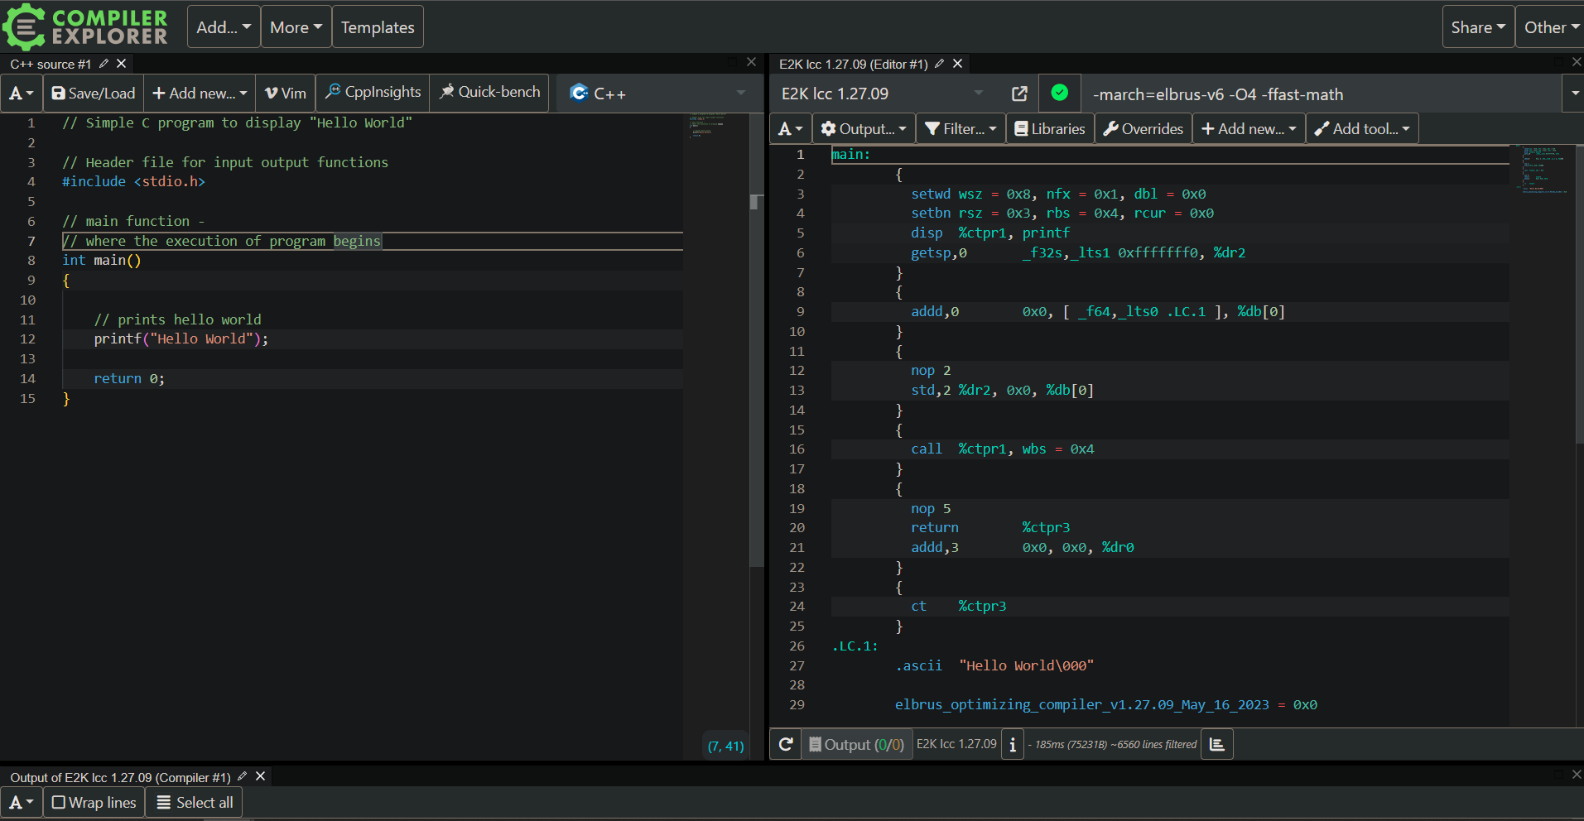1584x821 pixels.
Task: Open the Output (0/0) panel button
Action: (x=857, y=744)
